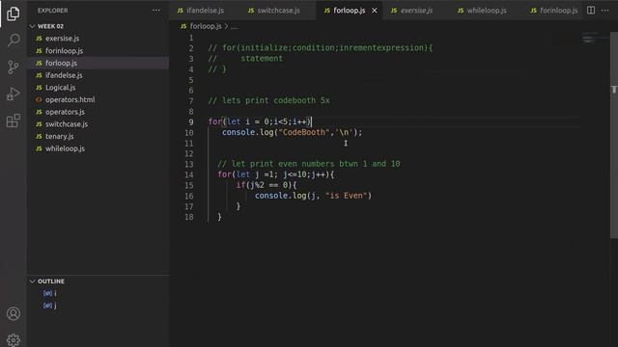618x347 pixels.
Task: Switch to the forinloop.js tab
Action: (x=555, y=11)
